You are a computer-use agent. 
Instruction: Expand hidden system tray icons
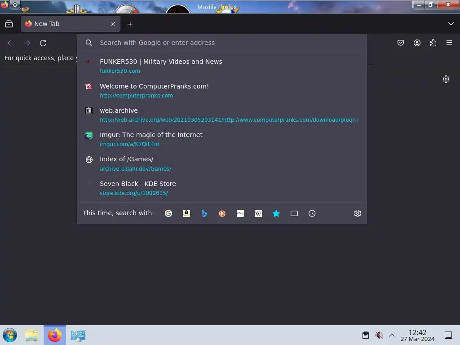coord(392,335)
